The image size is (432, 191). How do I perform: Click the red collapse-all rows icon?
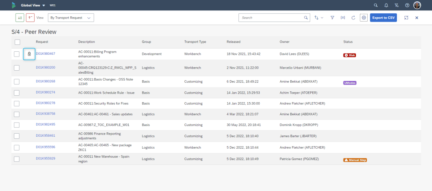(30, 18)
